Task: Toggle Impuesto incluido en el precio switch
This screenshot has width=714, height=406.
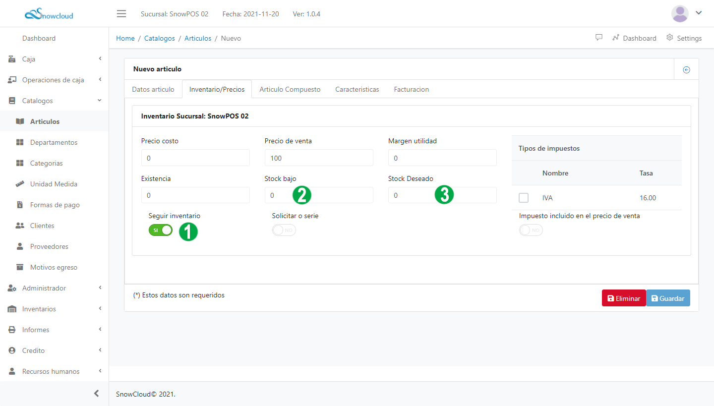Action: pyautogui.click(x=531, y=230)
